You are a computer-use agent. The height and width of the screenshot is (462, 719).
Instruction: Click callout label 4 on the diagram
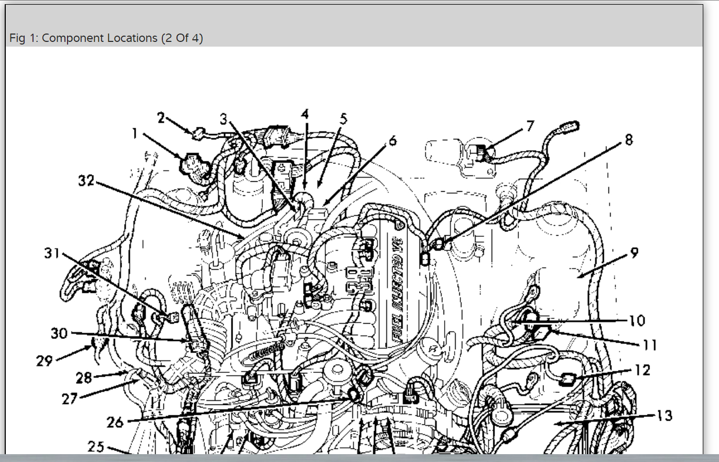click(x=305, y=114)
